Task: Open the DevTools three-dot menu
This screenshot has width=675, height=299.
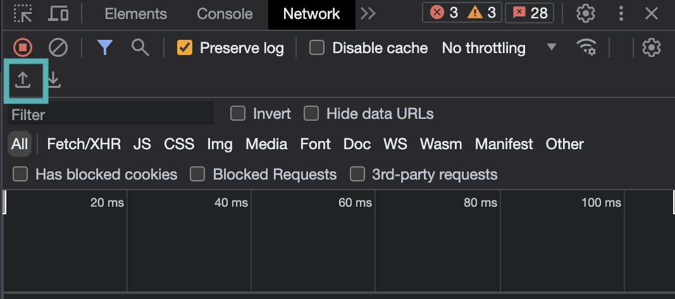Action: pos(621,13)
